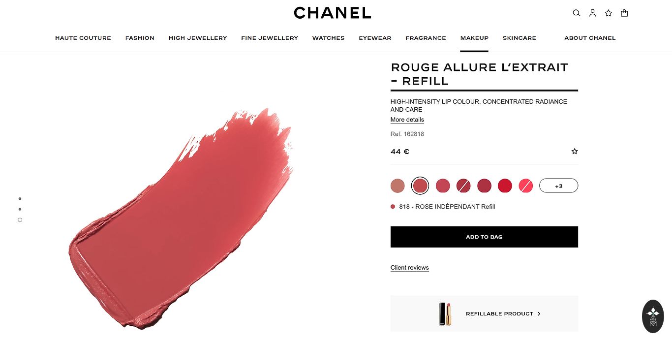Open the Skincare menu
This screenshot has height=341, width=672.
click(x=519, y=38)
